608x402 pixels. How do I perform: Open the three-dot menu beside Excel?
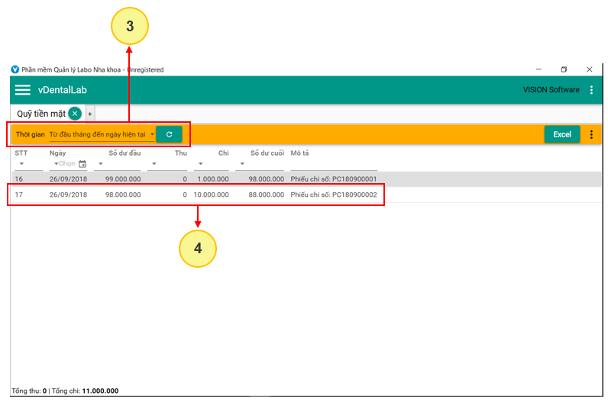click(590, 135)
